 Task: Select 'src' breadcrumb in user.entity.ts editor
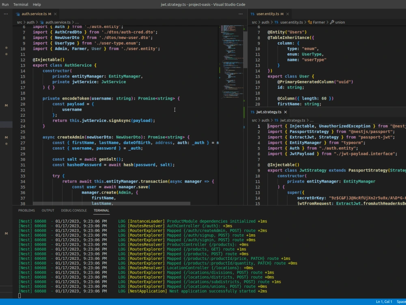coord(255,22)
